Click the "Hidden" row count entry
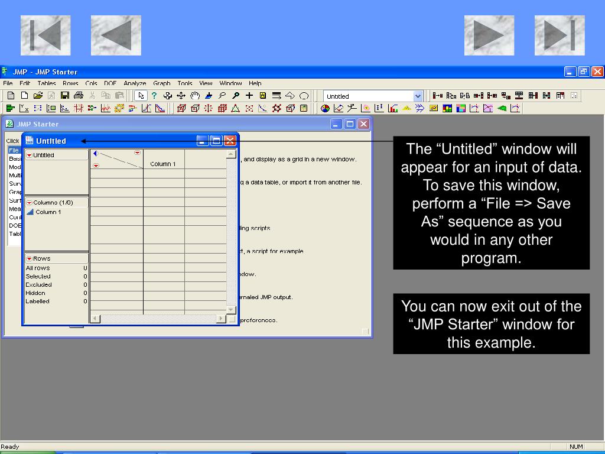Image resolution: width=605 pixels, height=454 pixels. (35, 293)
